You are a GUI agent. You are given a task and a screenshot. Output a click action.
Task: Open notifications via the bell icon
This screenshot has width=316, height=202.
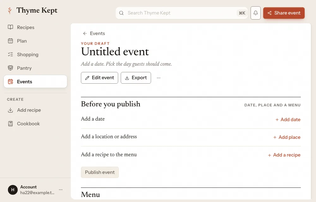(x=256, y=13)
